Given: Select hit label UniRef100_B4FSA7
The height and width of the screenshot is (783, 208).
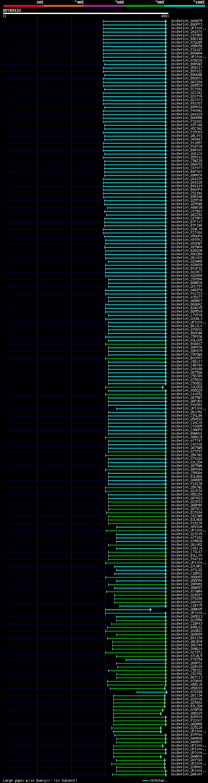Looking at the screenshot, I should click(x=187, y=172).
